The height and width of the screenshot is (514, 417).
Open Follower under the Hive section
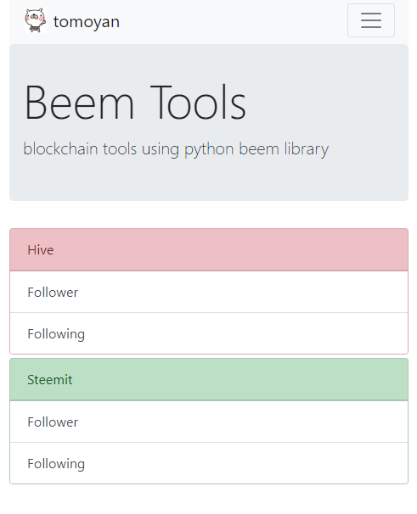click(x=209, y=292)
